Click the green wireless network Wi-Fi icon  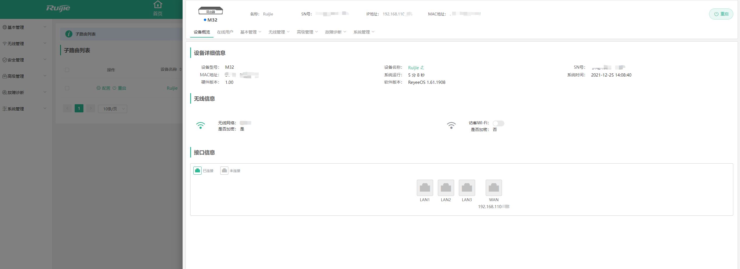(200, 125)
